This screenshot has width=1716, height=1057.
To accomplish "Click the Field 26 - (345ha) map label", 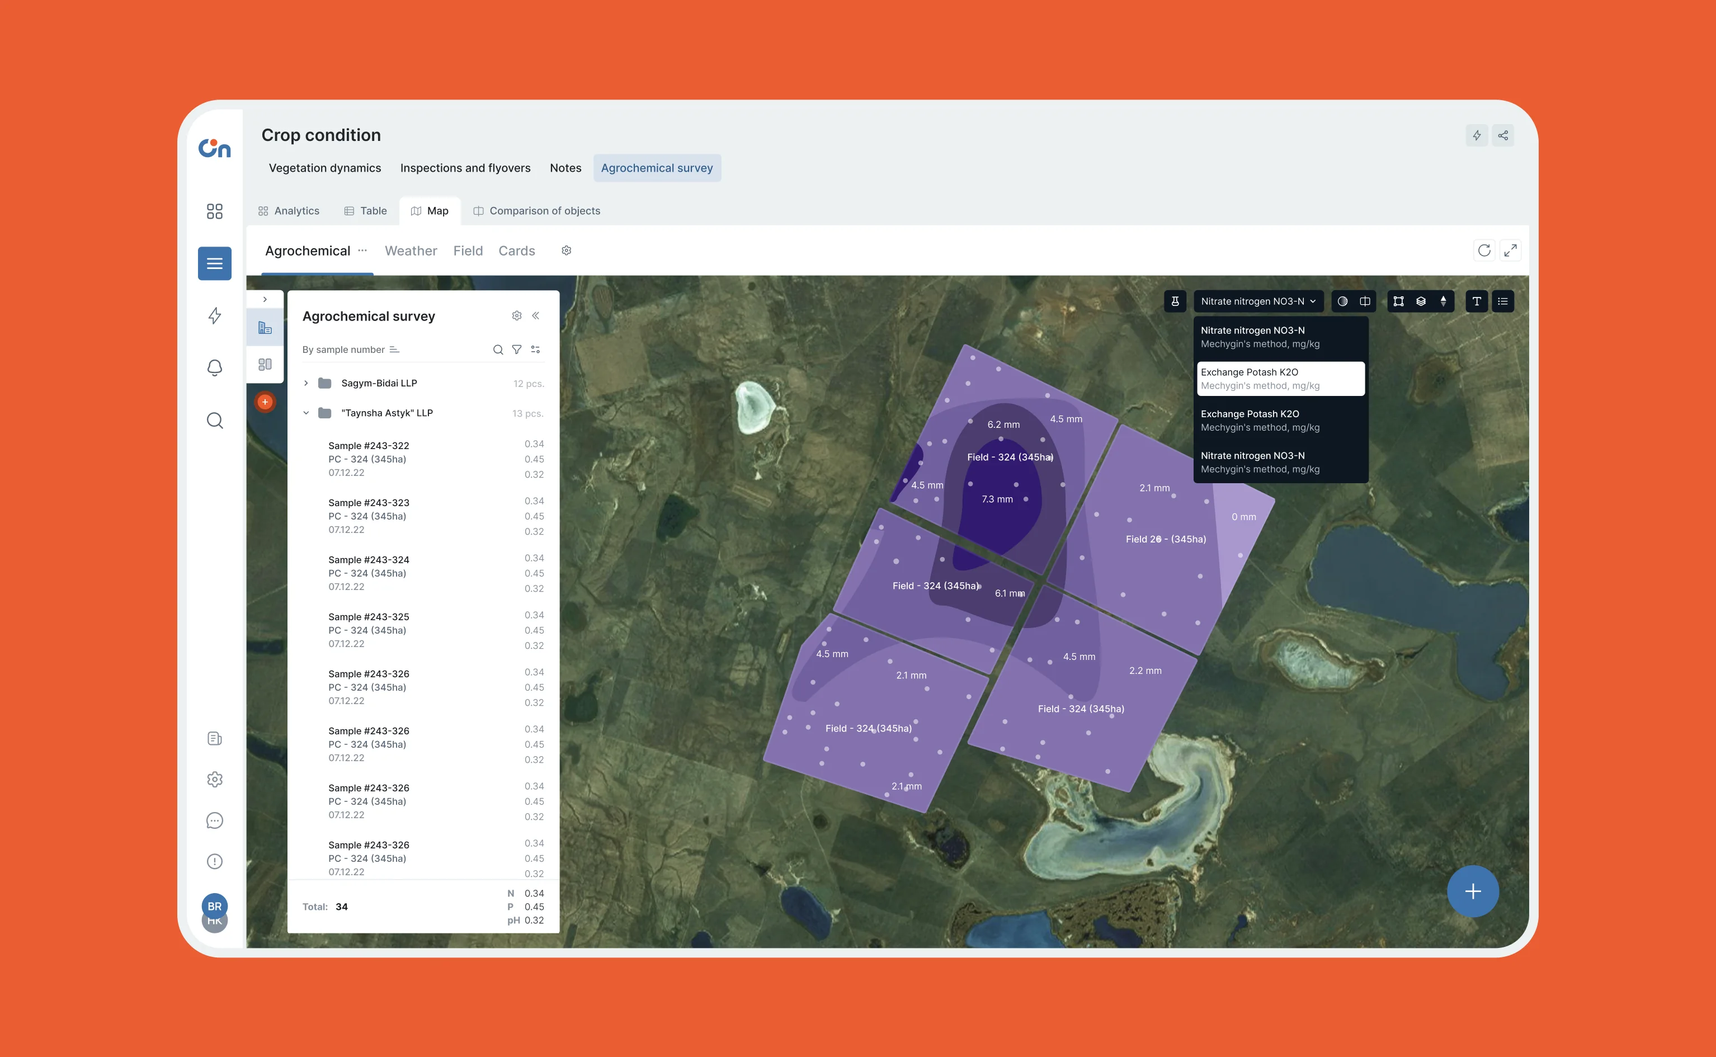I will [1165, 539].
